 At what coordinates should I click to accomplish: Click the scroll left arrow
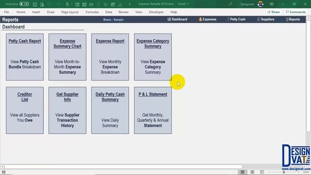coord(2,167)
